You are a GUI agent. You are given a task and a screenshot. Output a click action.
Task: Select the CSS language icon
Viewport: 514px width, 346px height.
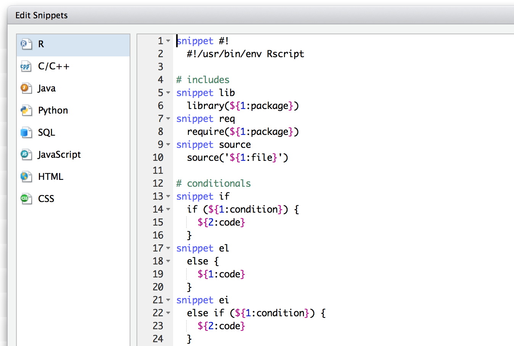tap(25, 199)
